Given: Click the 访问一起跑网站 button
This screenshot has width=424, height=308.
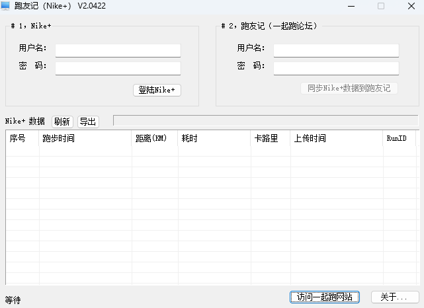Looking at the screenshot, I should [x=325, y=297].
